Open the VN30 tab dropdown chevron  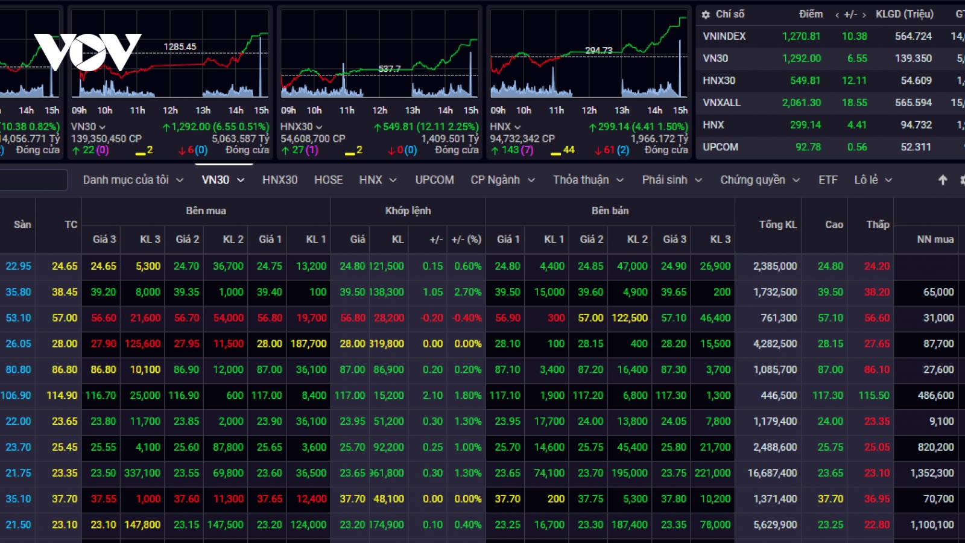pos(241,180)
